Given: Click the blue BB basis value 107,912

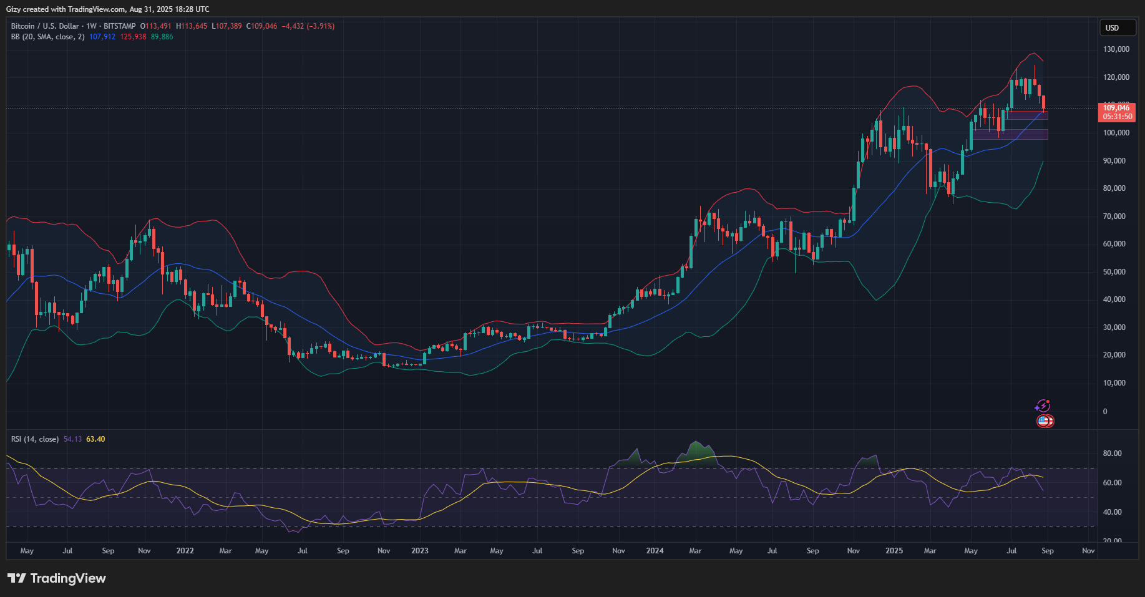Looking at the screenshot, I should click(102, 37).
